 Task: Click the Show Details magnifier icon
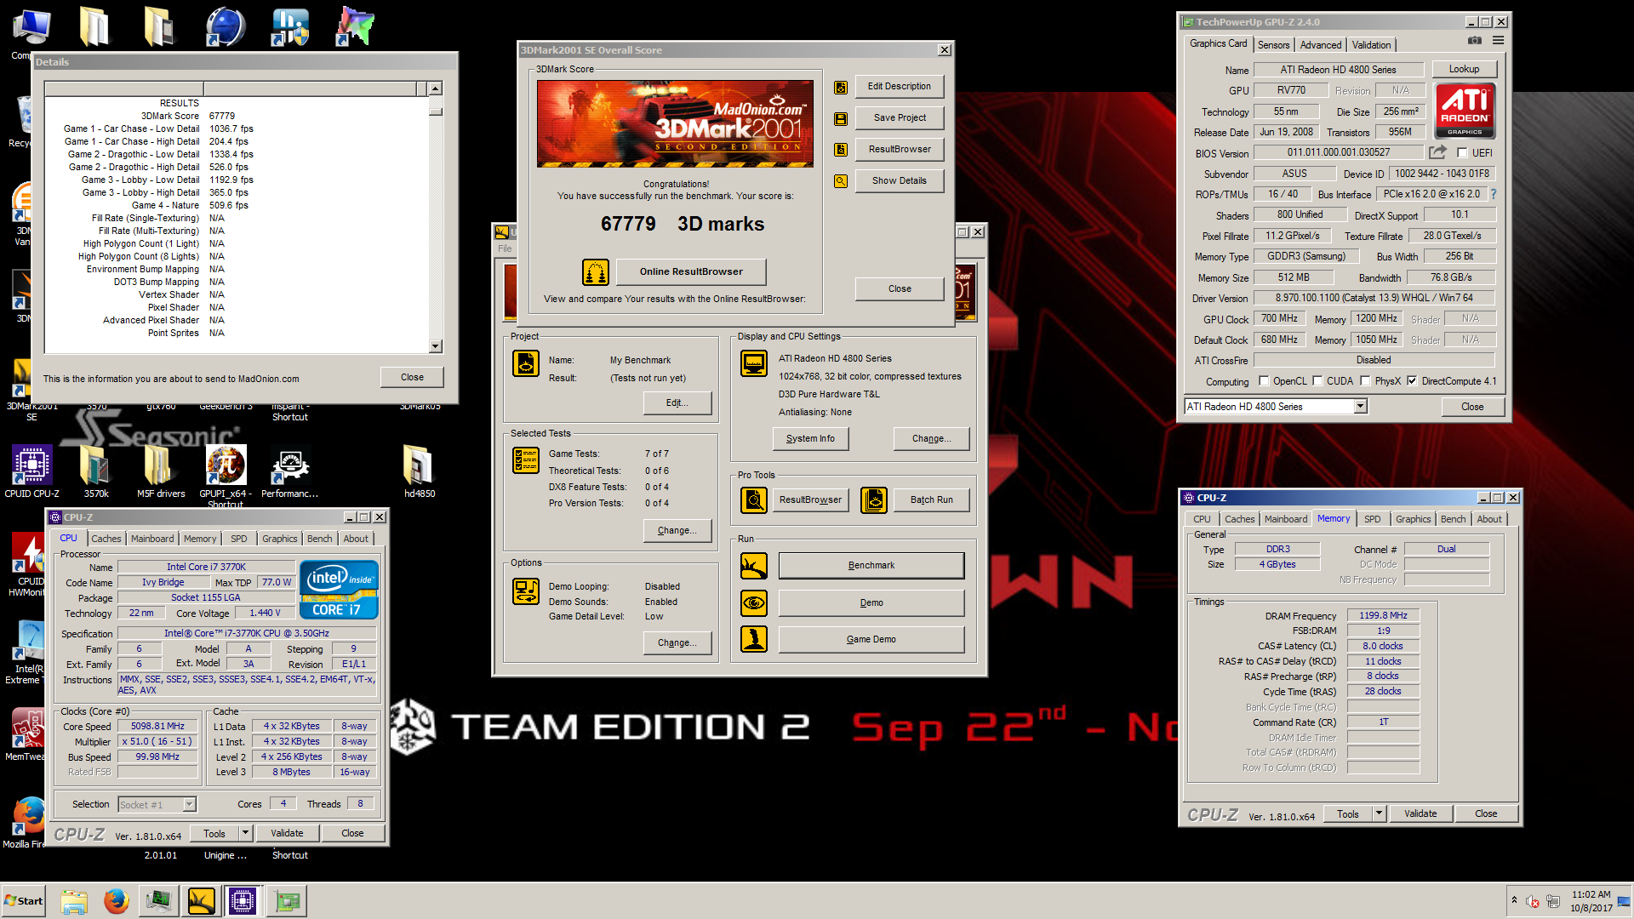tap(841, 181)
